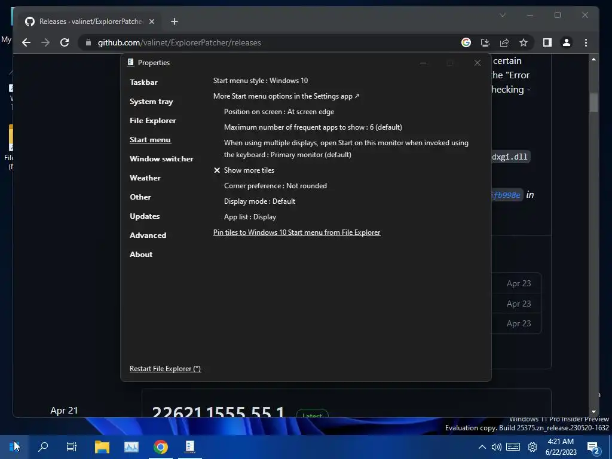Click Pin tiles to Windows 10 Start menu link
Viewport: 612px width, 459px height.
[x=296, y=232]
